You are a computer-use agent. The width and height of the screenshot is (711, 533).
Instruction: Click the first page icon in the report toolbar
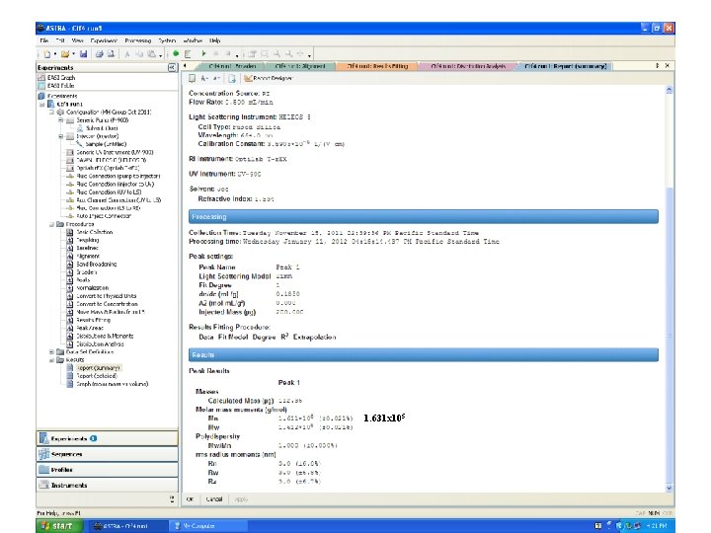[x=193, y=78]
